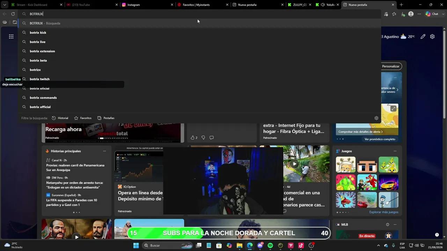Open the media playback music icon
This screenshot has width=447, height=251.
[386, 14]
